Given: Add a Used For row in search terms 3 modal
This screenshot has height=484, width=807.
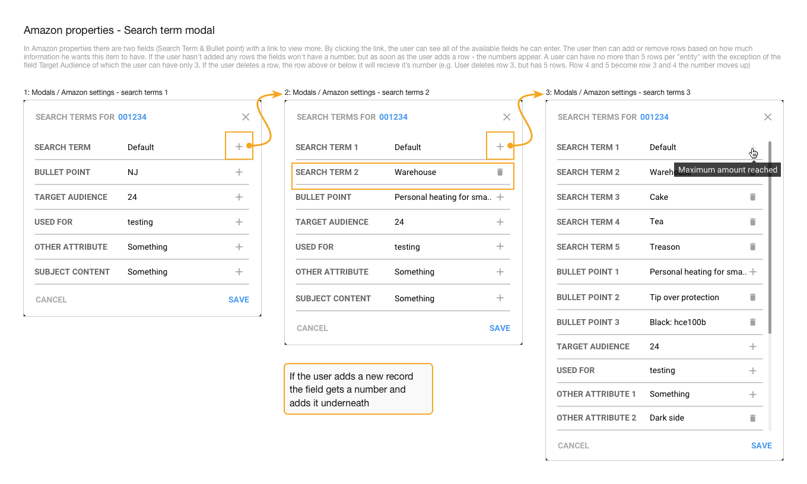Looking at the screenshot, I should (x=753, y=371).
